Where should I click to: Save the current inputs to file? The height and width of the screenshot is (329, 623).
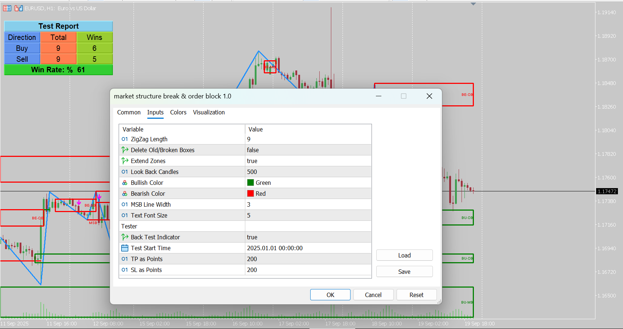coord(404,272)
